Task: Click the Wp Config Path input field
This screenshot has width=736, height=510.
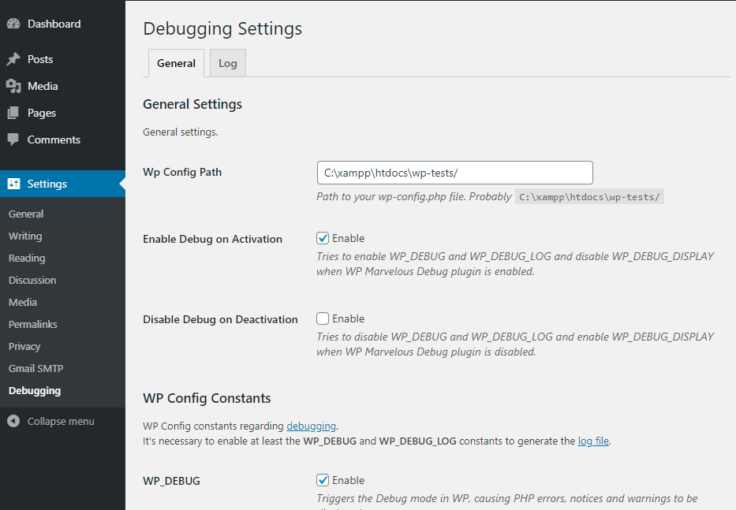Action: coord(454,173)
